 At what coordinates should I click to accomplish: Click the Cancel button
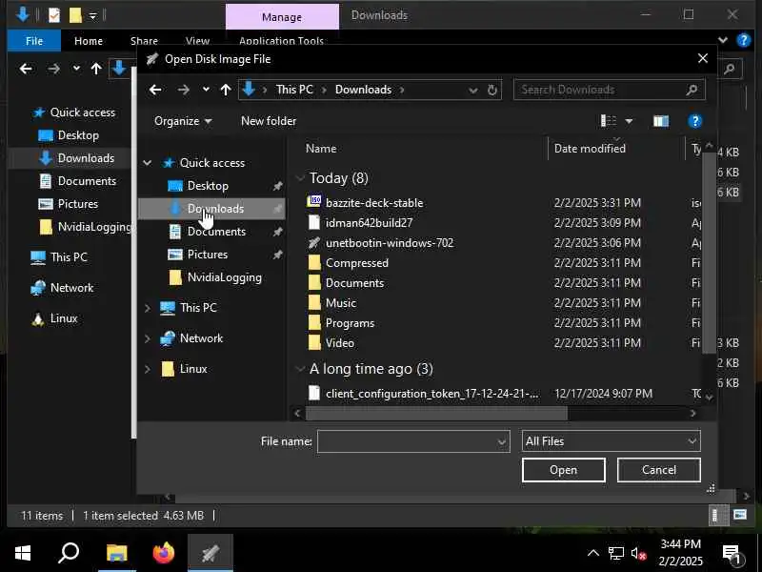658,470
